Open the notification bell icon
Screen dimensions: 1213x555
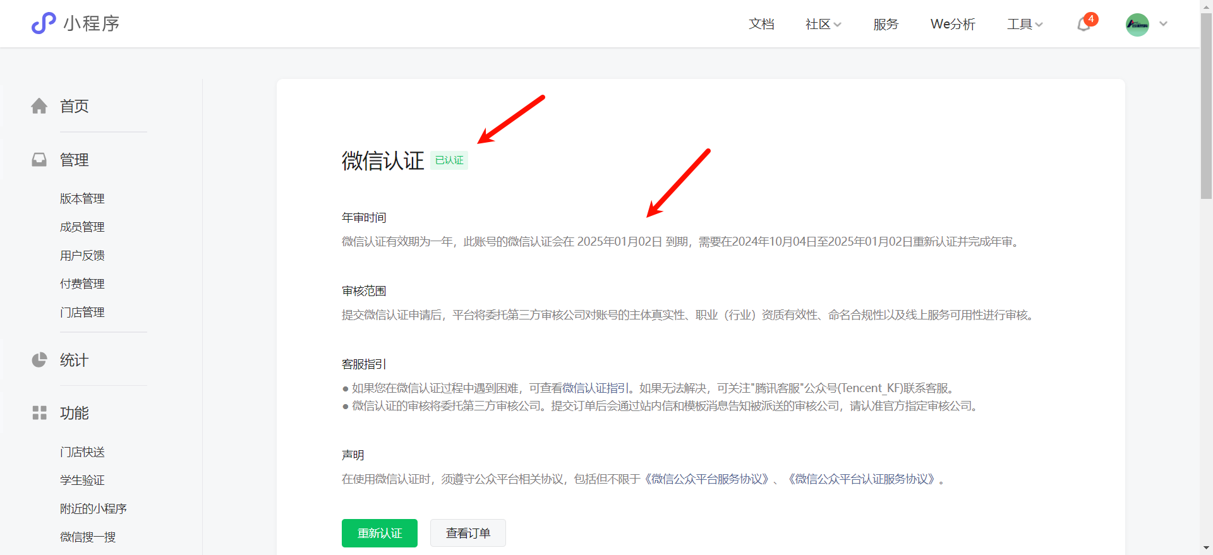[x=1084, y=25]
